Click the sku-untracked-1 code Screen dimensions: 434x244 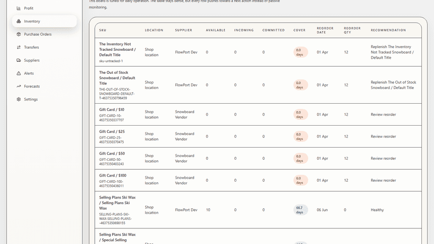[111, 61]
